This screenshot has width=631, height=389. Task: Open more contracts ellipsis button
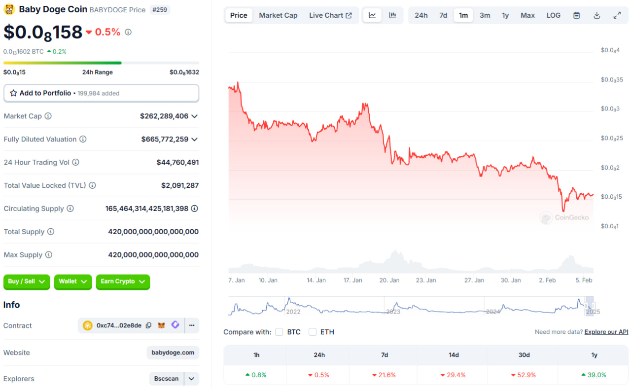coord(192,325)
